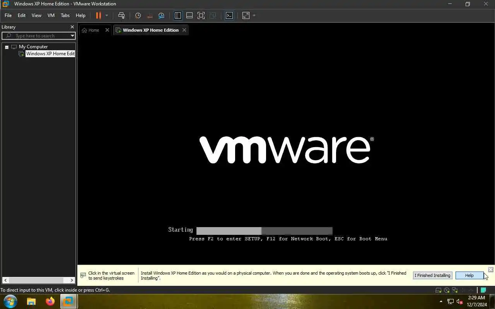Open the Edit menu
Screen dimensions: 495x309
pyautogui.click(x=22, y=15)
